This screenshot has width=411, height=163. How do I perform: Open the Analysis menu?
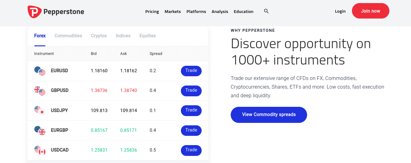[220, 11]
